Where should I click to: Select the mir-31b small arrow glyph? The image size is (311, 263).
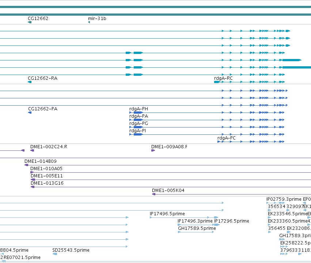(x=89, y=22)
